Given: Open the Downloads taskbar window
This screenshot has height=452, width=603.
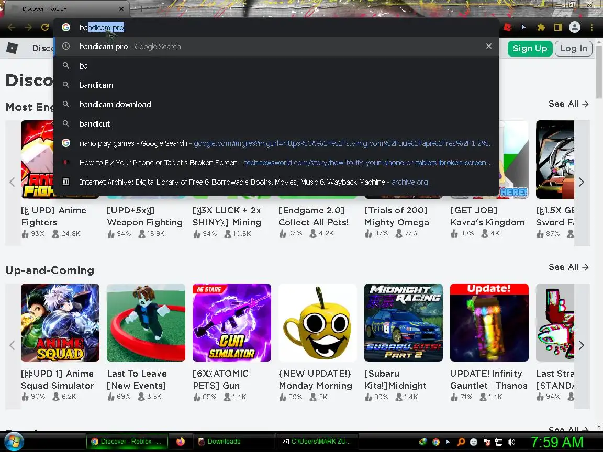Looking at the screenshot, I should click(x=233, y=442).
